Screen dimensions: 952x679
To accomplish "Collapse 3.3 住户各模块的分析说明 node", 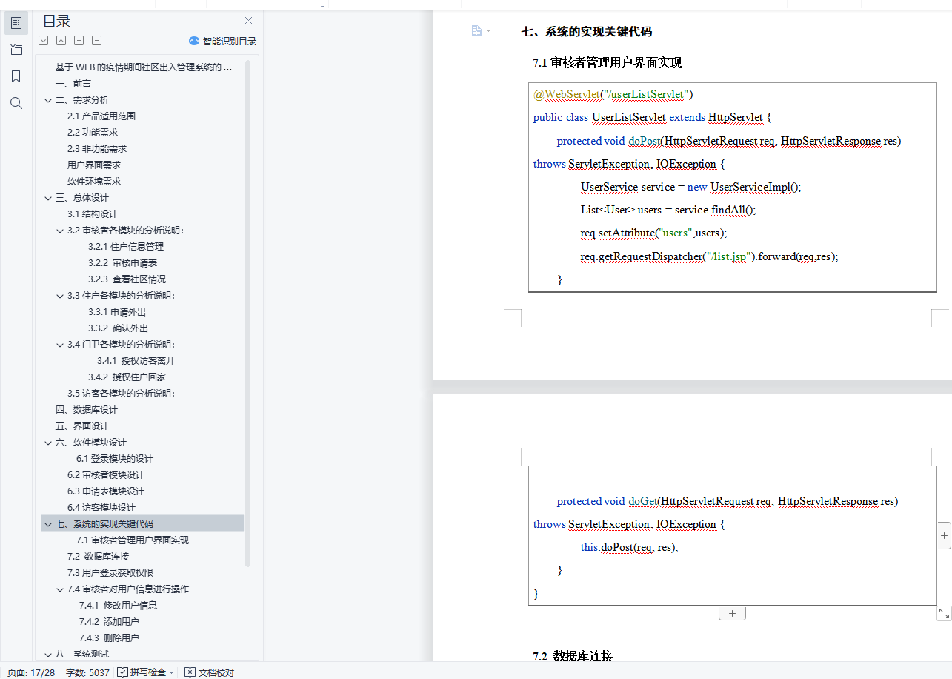I will pyautogui.click(x=60, y=296).
